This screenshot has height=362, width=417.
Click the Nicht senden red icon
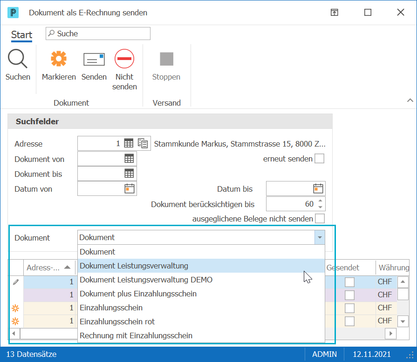click(x=124, y=59)
